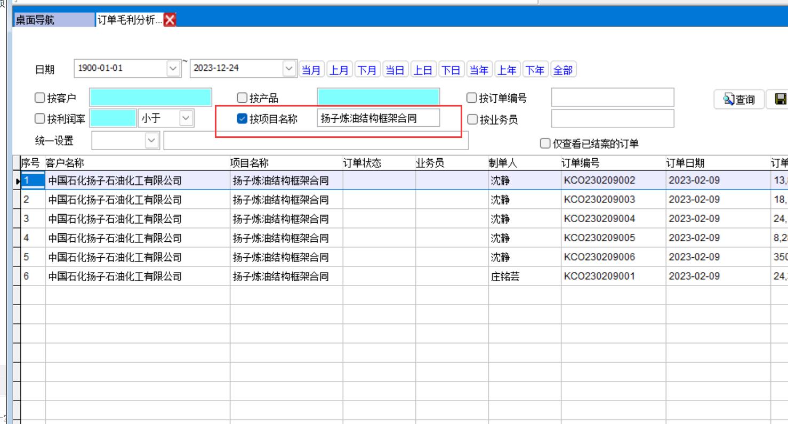Open the start date 1900-01-01 dropdown
This screenshot has width=788, height=424.
pos(173,68)
